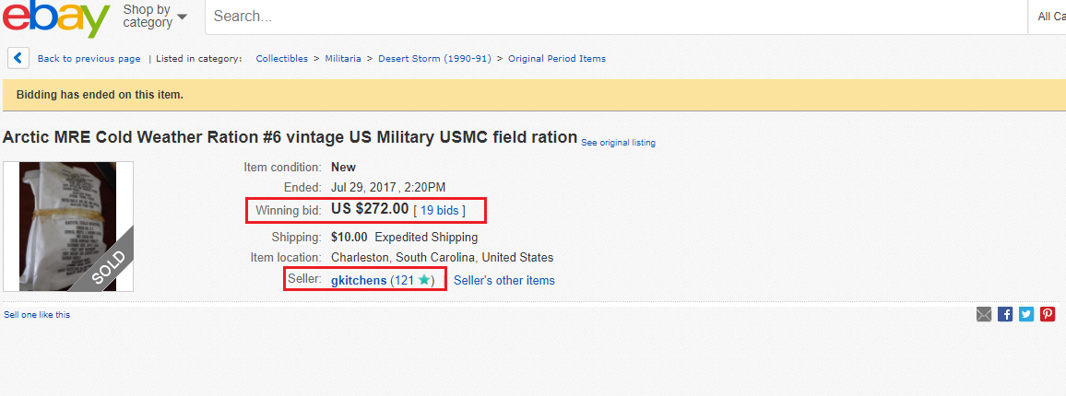This screenshot has width=1066, height=396.
Task: Click the sold MRE item thumbnail
Action: pos(68,227)
